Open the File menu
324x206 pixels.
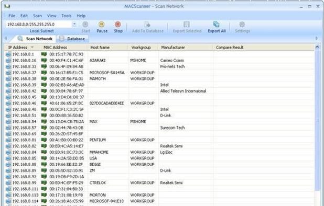point(12,16)
